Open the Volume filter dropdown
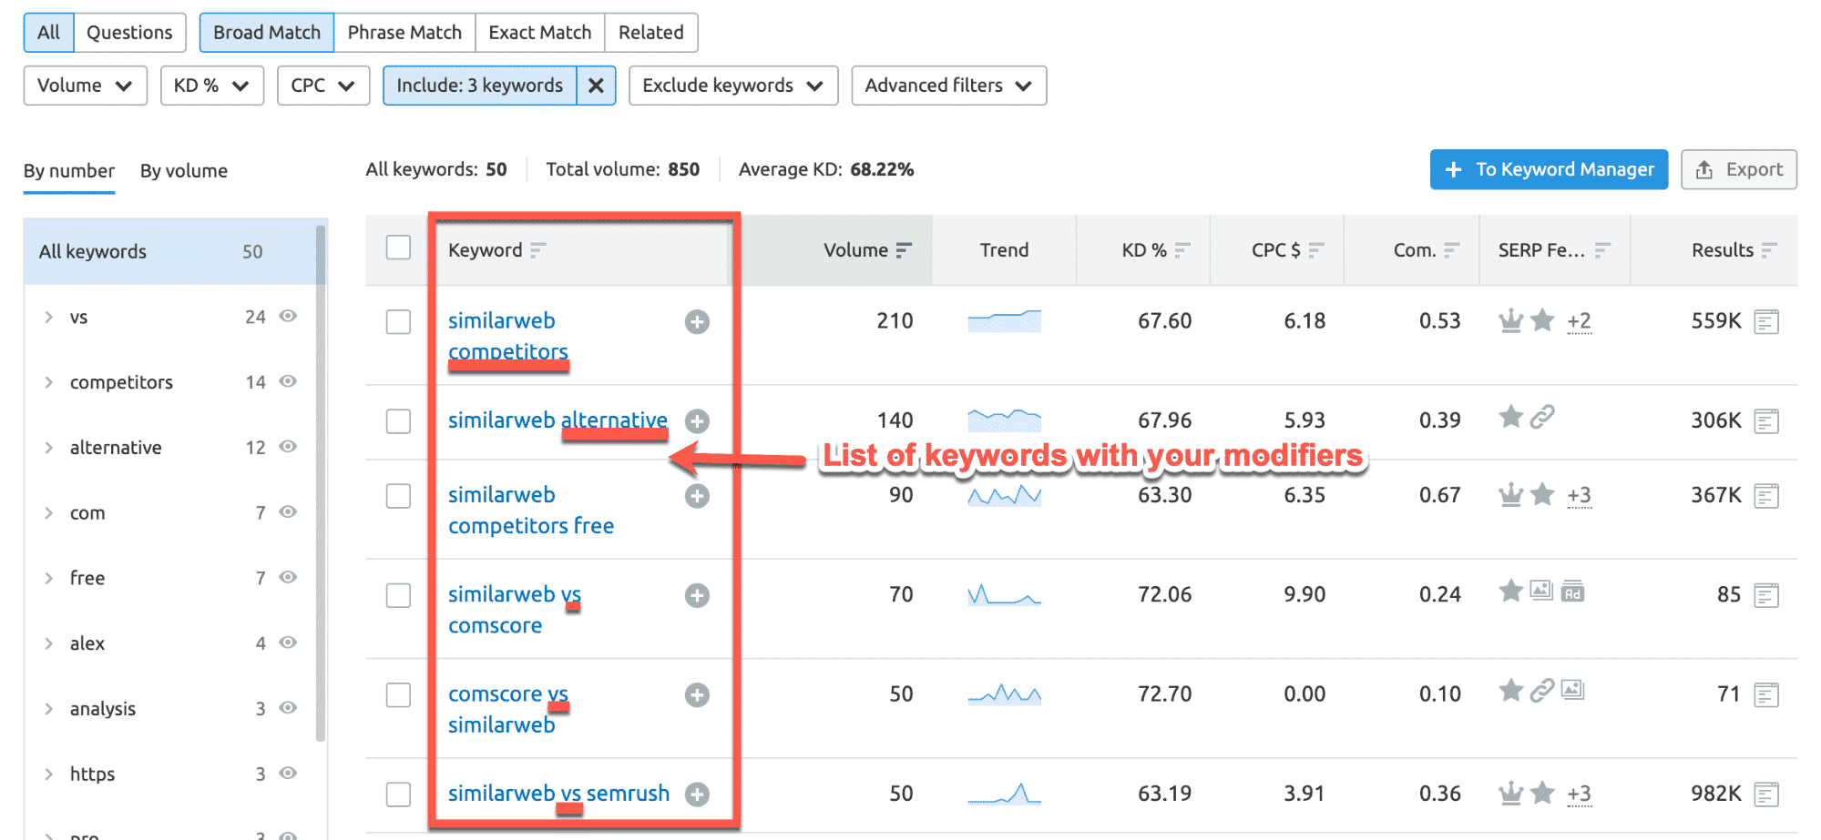Image resolution: width=1821 pixels, height=840 pixels. point(85,86)
